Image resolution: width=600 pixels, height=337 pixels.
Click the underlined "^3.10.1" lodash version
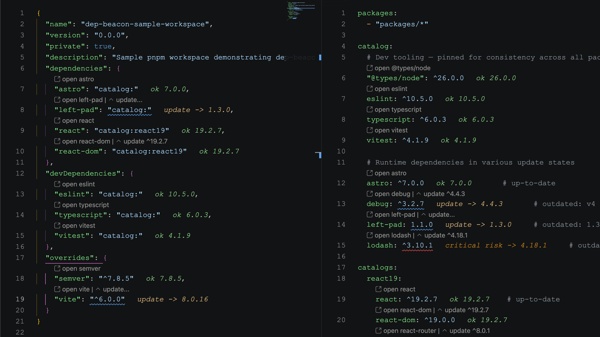tap(417, 245)
